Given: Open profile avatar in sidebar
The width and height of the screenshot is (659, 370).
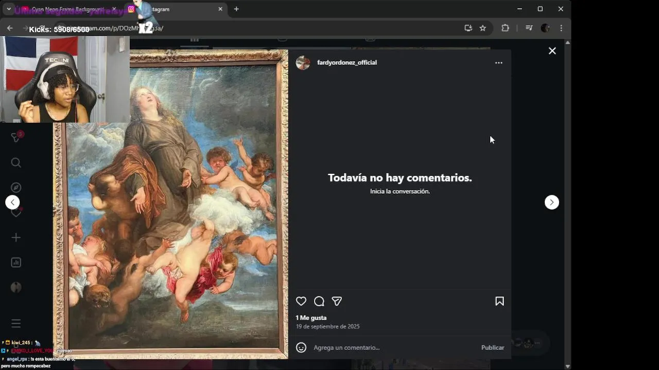Looking at the screenshot, I should point(16,287).
